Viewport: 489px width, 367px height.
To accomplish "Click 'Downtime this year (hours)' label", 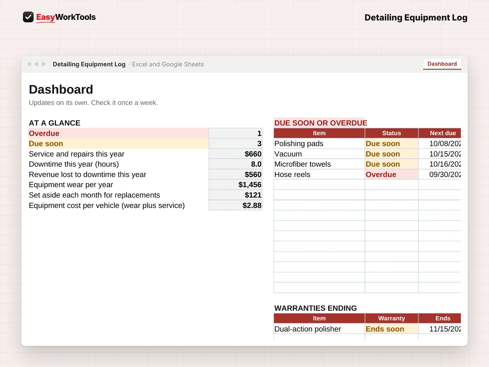I will point(74,164).
